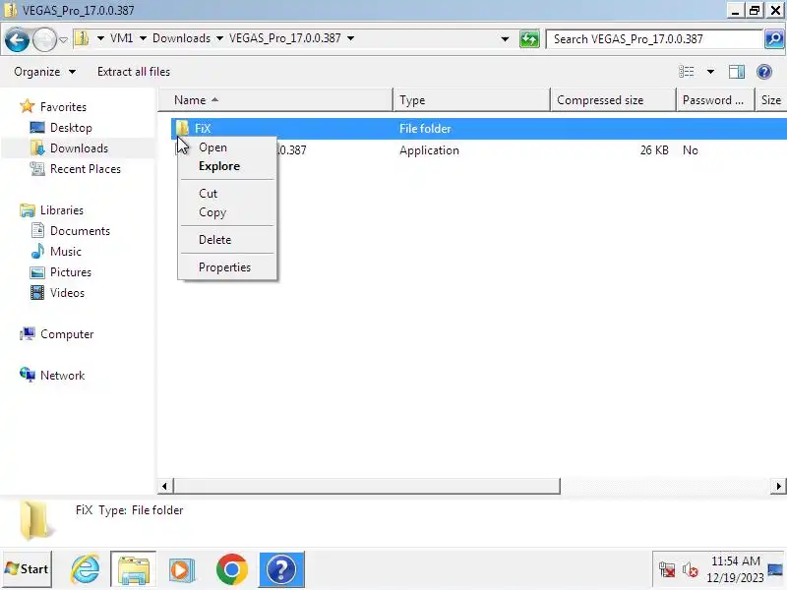Open the Pictures library

pyautogui.click(x=70, y=272)
